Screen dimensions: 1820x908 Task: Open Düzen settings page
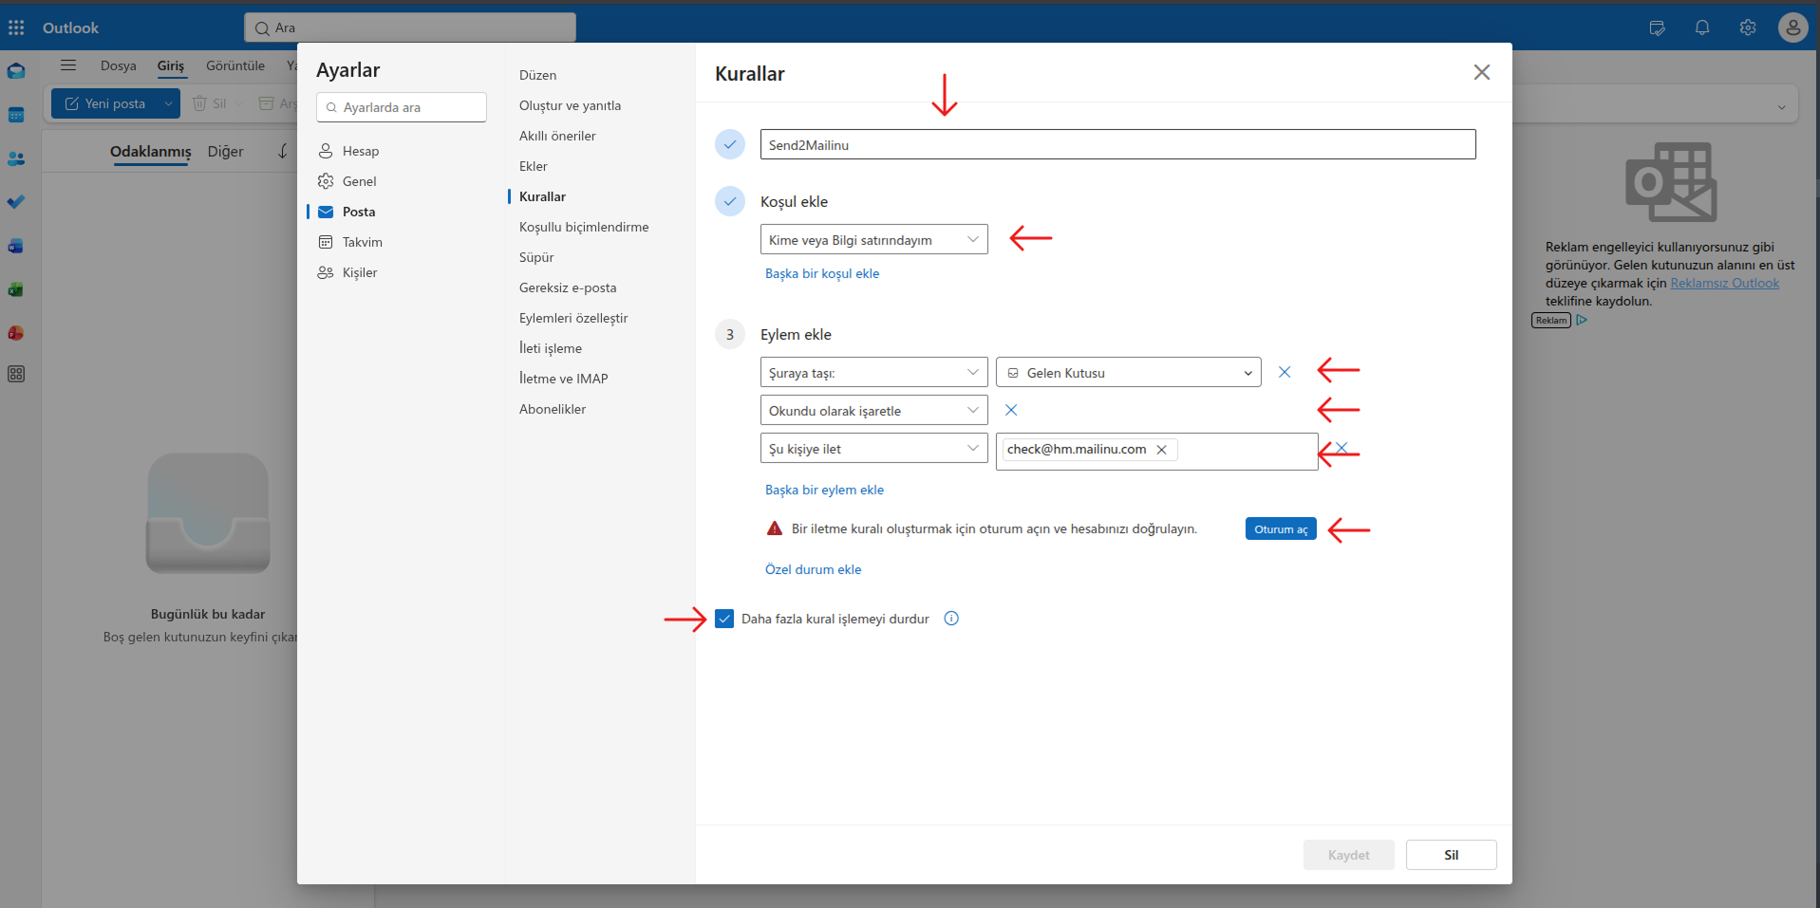538,75
